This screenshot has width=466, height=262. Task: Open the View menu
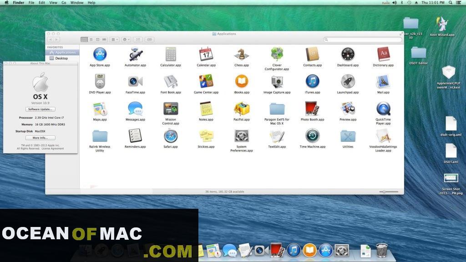pos(53,3)
